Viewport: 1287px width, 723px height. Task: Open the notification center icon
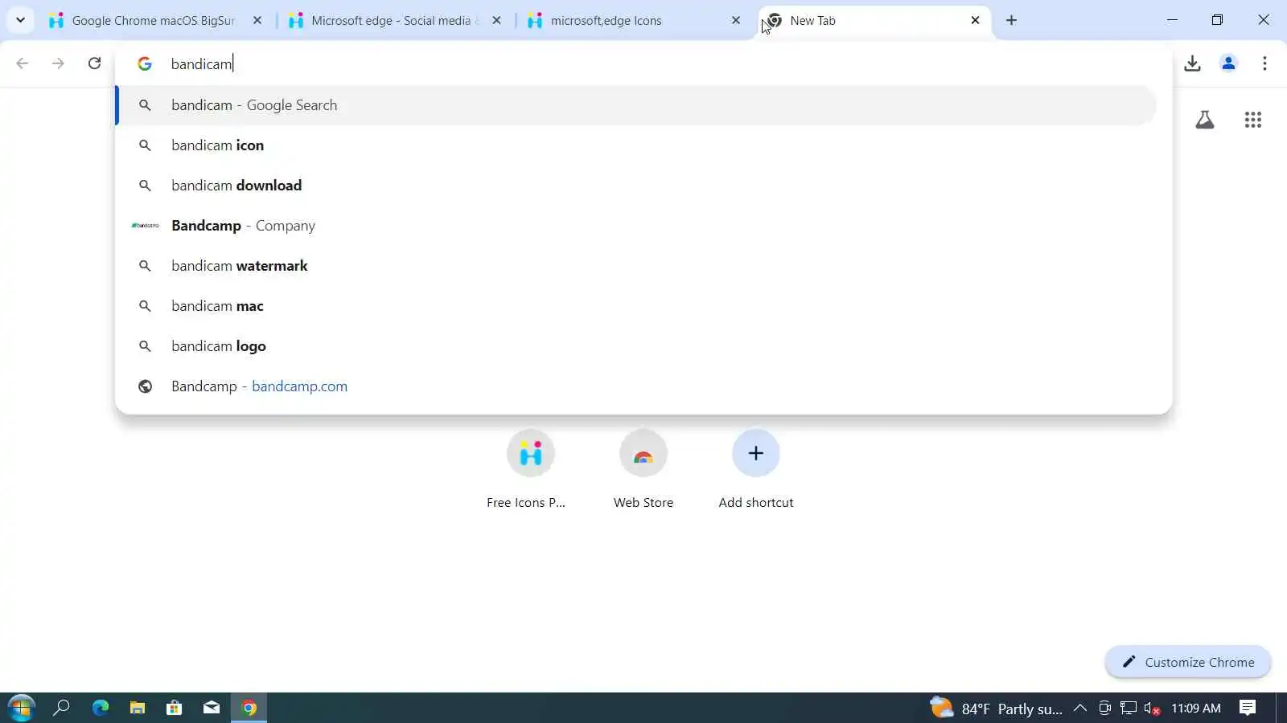coord(1248,708)
